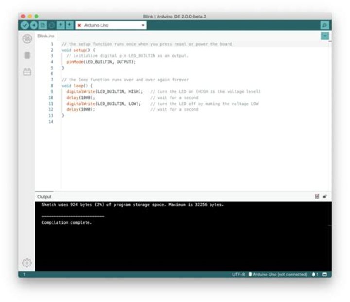Click the comment '// initialize digital pin LED_BUILTIN as an output.'
This screenshot has width=350, height=302.
tap(127, 56)
